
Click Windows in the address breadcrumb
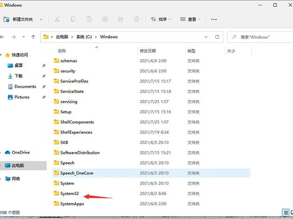(x=109, y=37)
